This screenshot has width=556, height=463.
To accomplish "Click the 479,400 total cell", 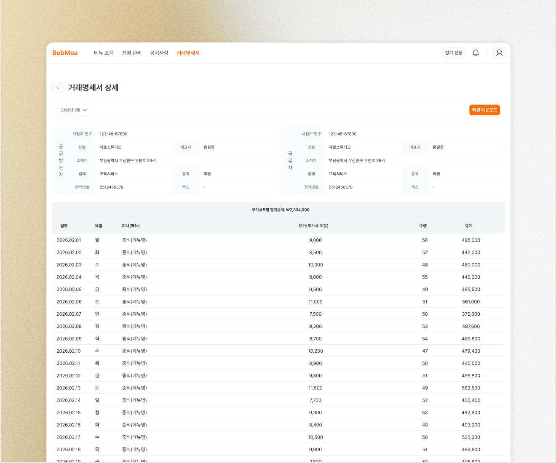I will 471,351.
